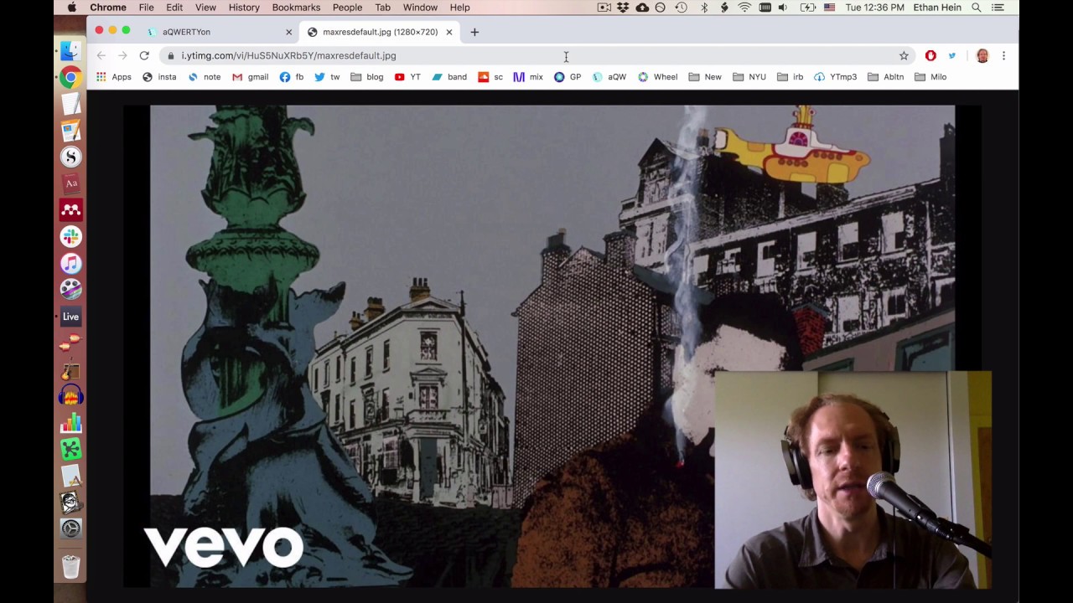Click the volume speaker icon

coord(783,8)
